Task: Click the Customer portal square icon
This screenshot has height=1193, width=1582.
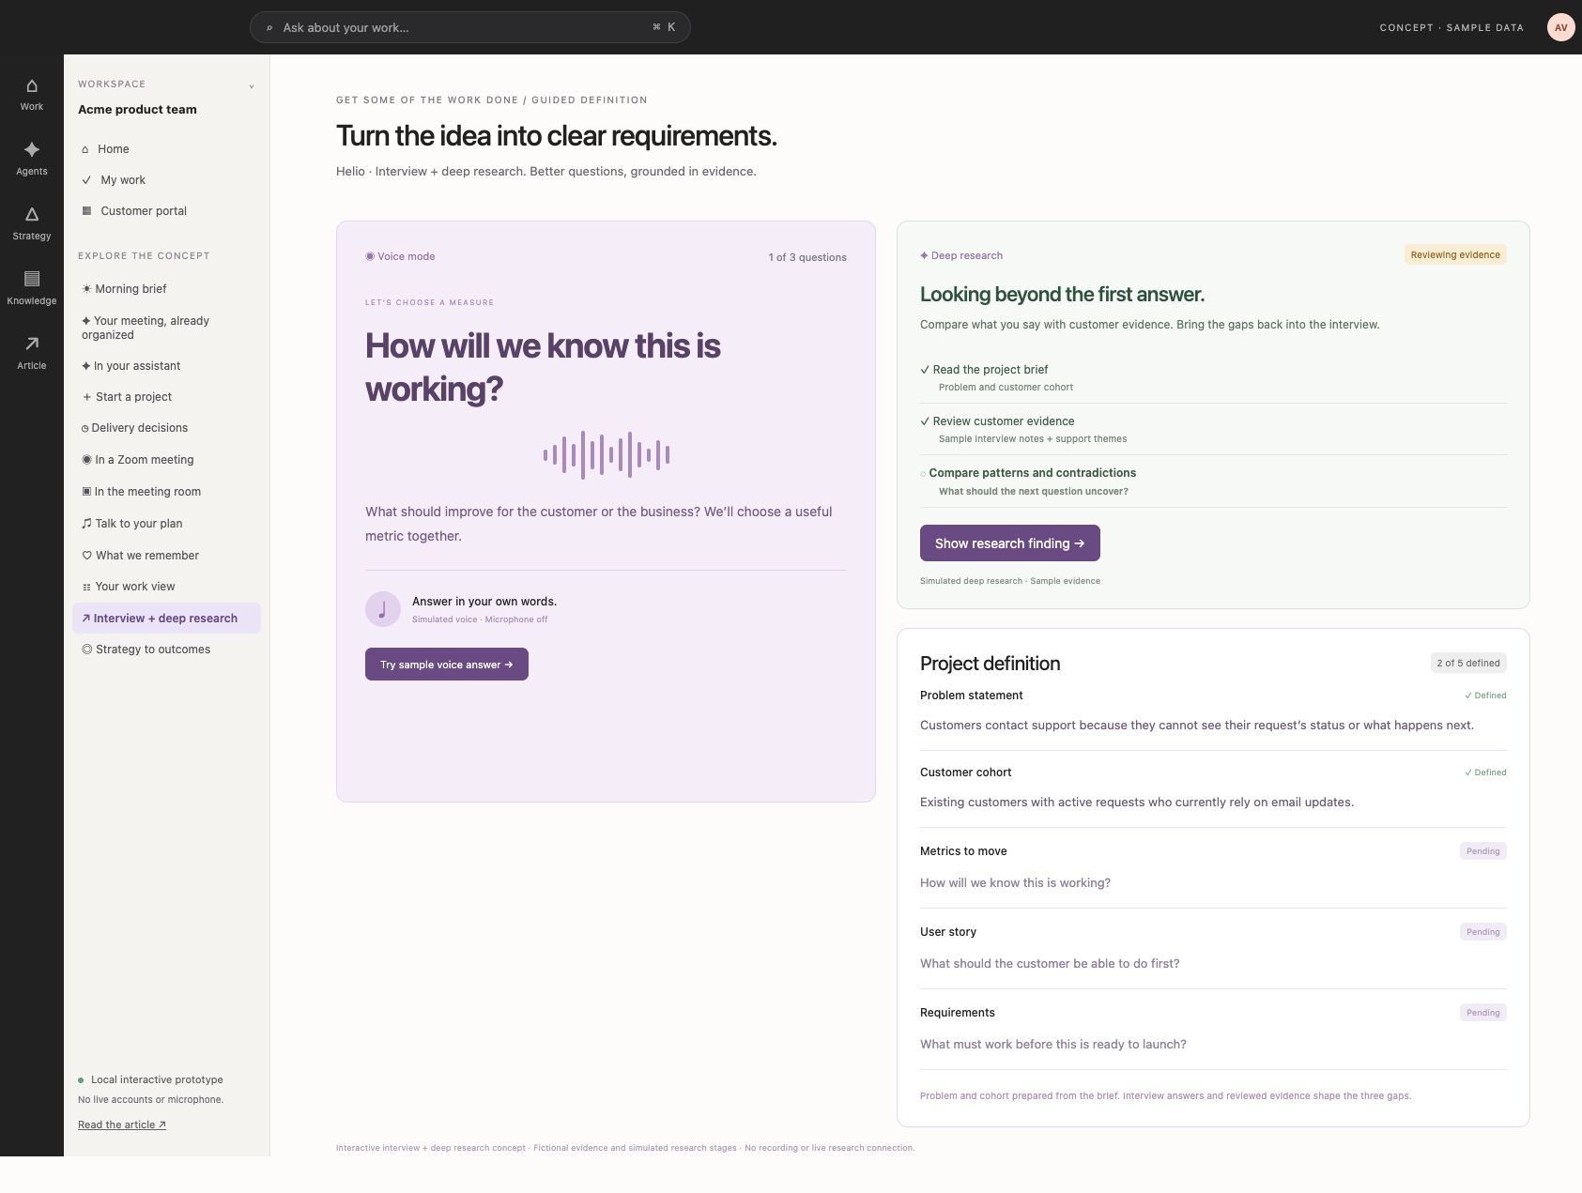Action: coord(86,211)
